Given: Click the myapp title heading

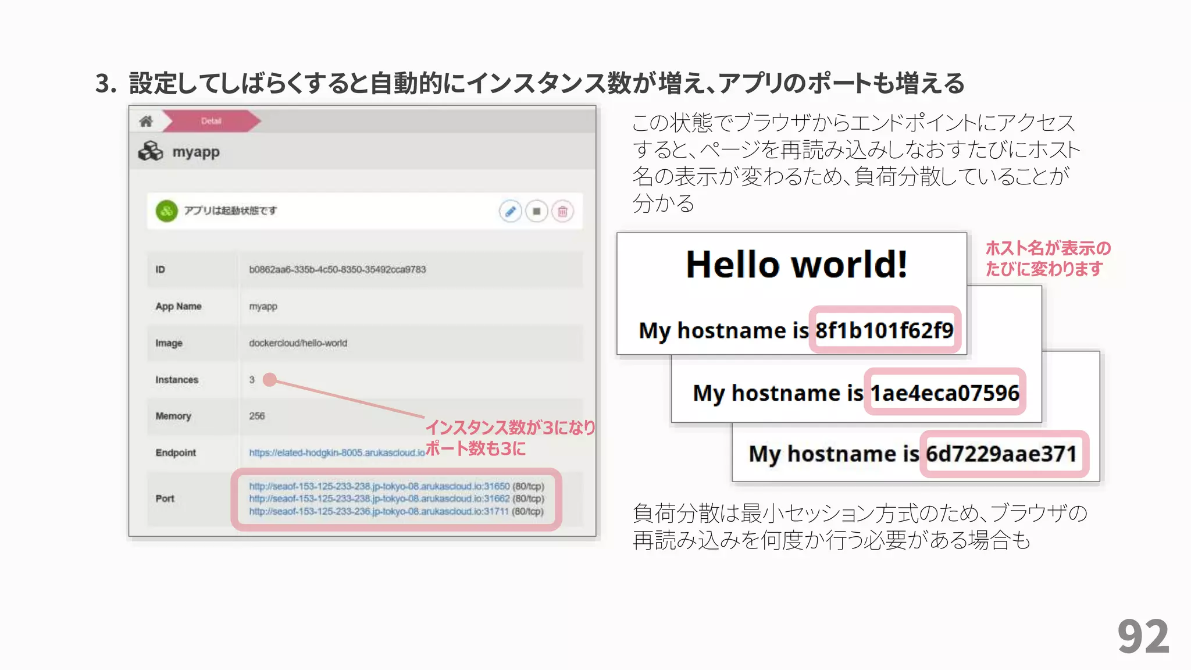Looking at the screenshot, I should click(196, 152).
